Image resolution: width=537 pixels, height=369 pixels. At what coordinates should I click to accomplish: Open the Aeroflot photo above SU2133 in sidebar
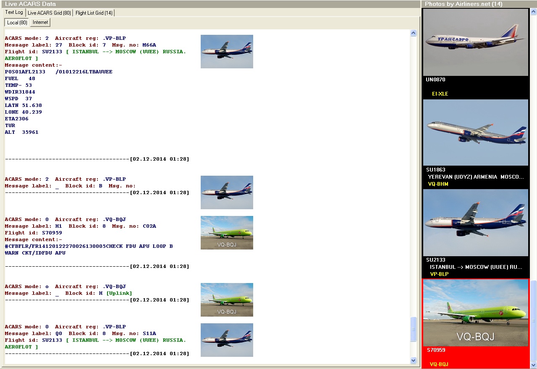pyautogui.click(x=476, y=223)
